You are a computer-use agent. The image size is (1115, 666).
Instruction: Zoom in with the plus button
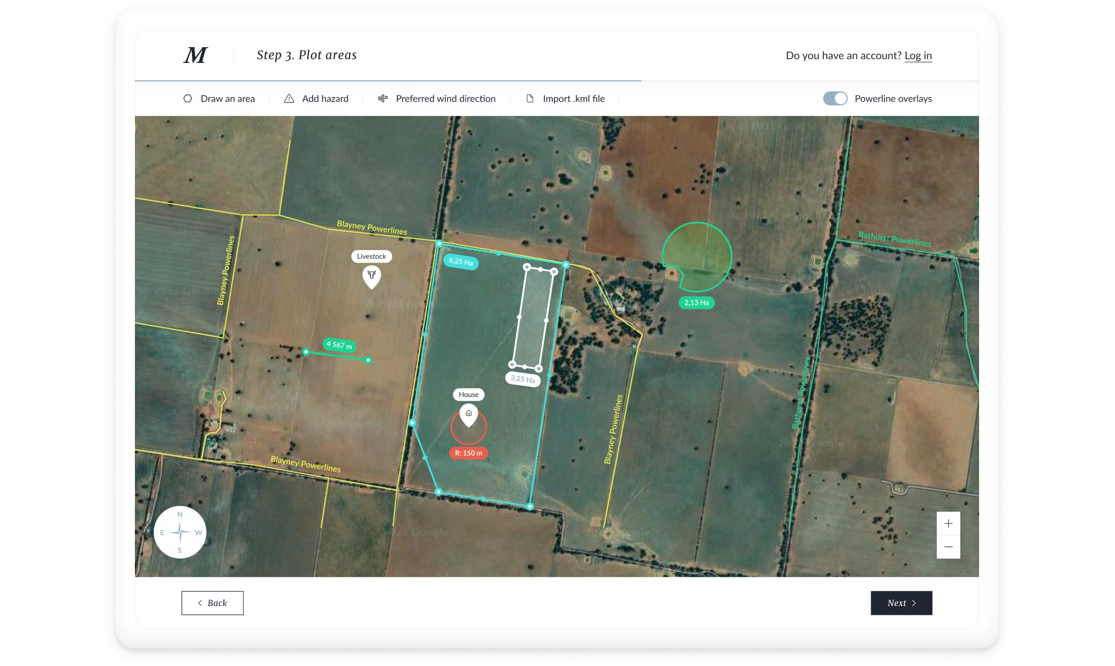[948, 523]
